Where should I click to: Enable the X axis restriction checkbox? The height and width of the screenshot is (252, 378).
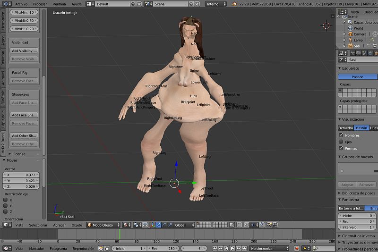tap(6, 200)
